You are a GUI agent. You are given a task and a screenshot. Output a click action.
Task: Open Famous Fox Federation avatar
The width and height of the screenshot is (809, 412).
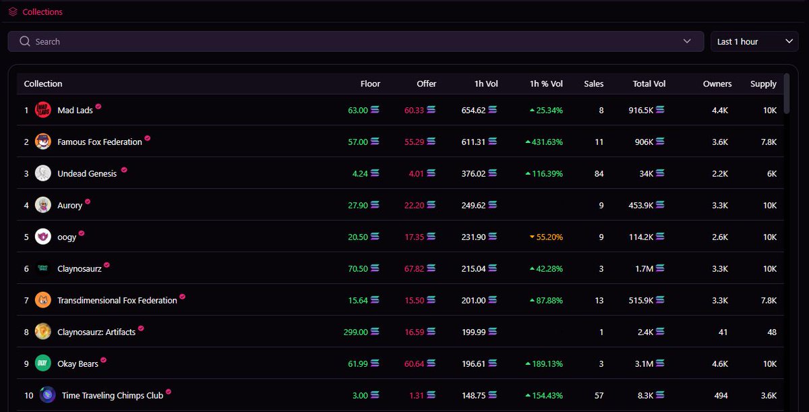pos(43,142)
